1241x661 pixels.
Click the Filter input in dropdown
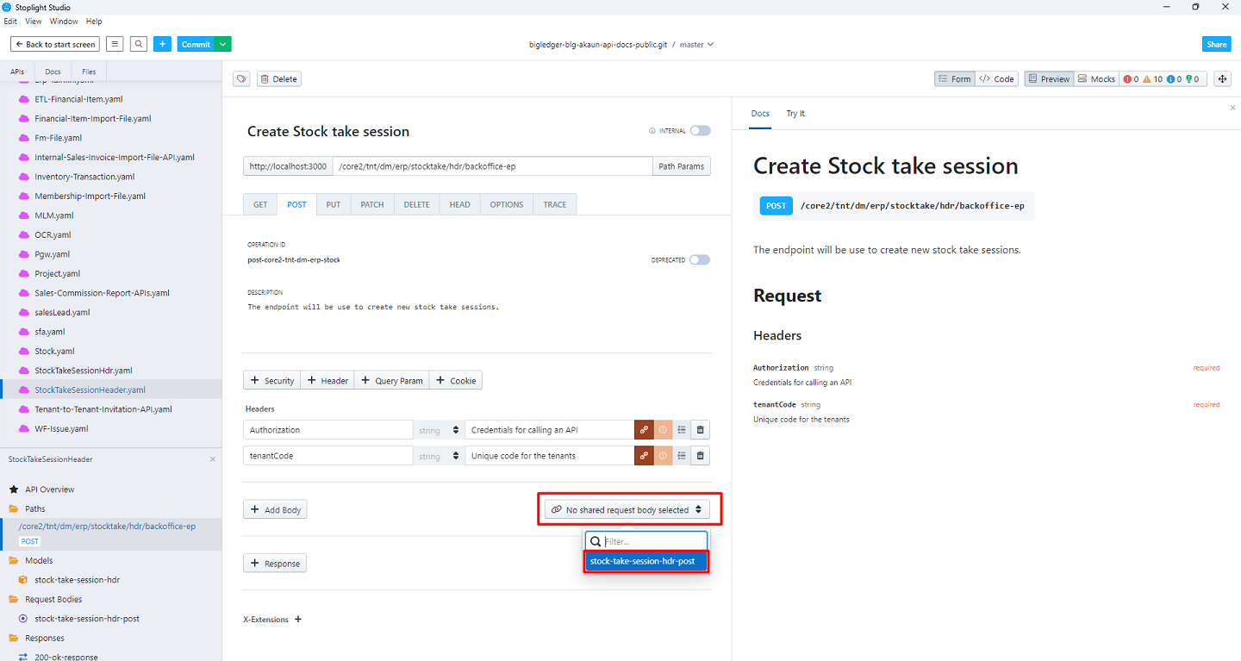[652, 541]
